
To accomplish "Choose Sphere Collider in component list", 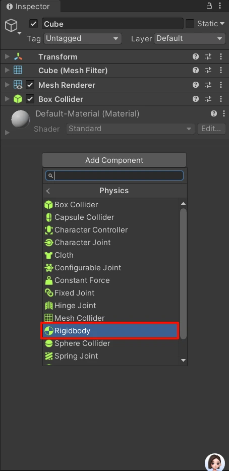I will click(x=111, y=343).
